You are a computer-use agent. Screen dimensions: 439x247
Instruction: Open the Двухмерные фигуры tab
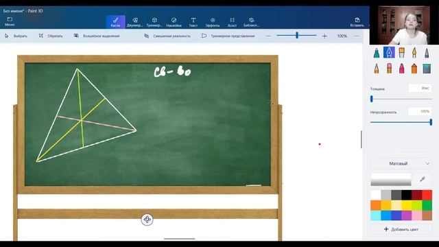point(135,22)
